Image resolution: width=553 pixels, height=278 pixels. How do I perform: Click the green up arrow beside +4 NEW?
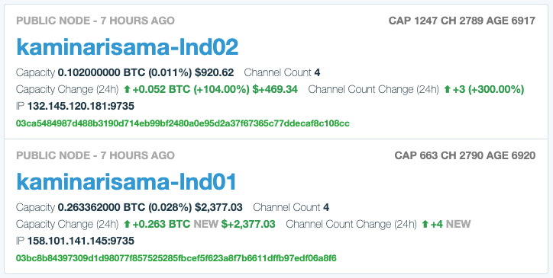(425, 224)
